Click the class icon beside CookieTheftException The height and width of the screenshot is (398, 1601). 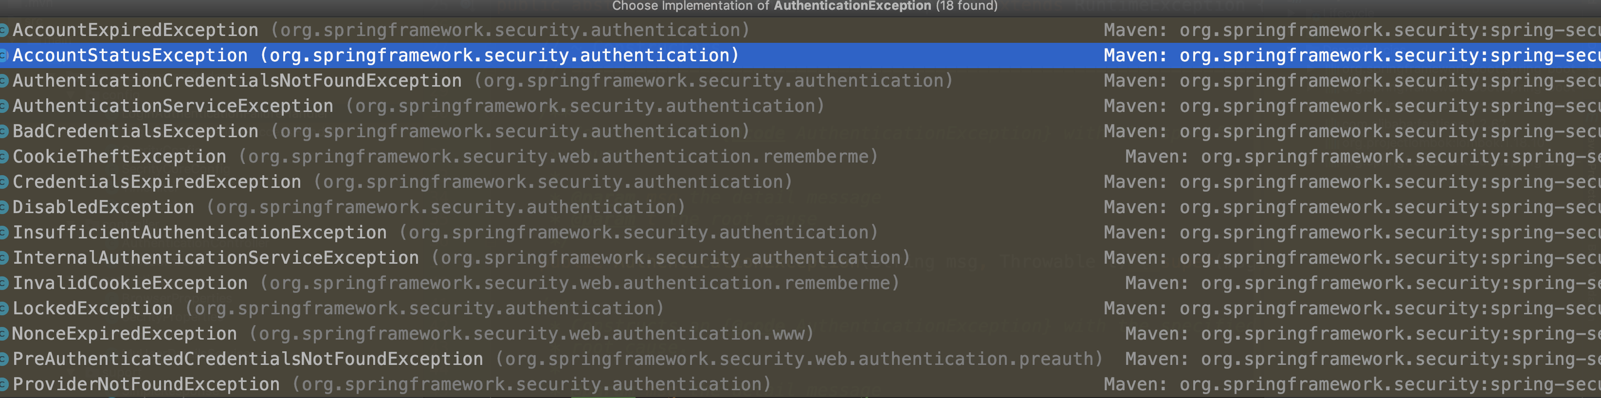4,157
